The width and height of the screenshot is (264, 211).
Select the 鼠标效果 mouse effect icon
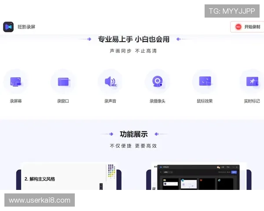click(x=205, y=82)
